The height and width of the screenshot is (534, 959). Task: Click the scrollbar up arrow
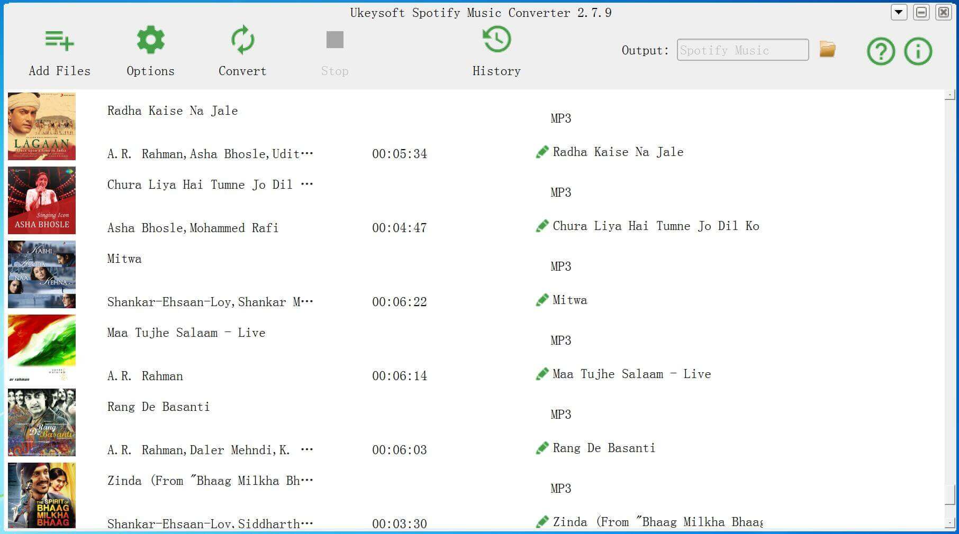(950, 95)
